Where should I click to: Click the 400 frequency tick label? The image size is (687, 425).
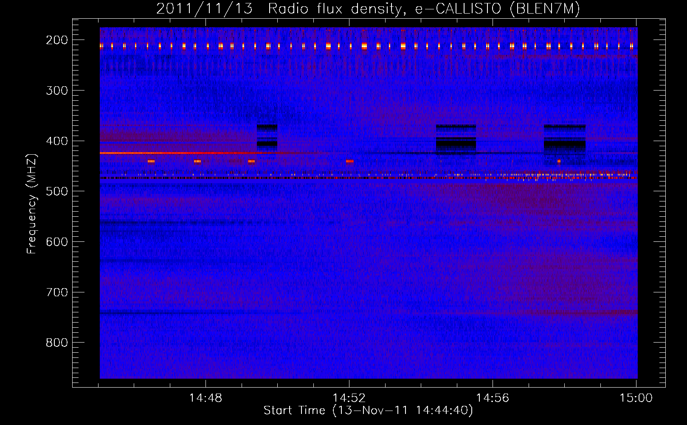[57, 141]
